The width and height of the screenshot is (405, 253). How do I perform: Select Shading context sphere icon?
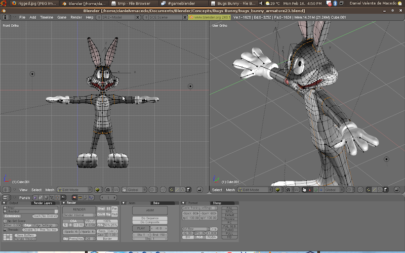(x=46, y=198)
